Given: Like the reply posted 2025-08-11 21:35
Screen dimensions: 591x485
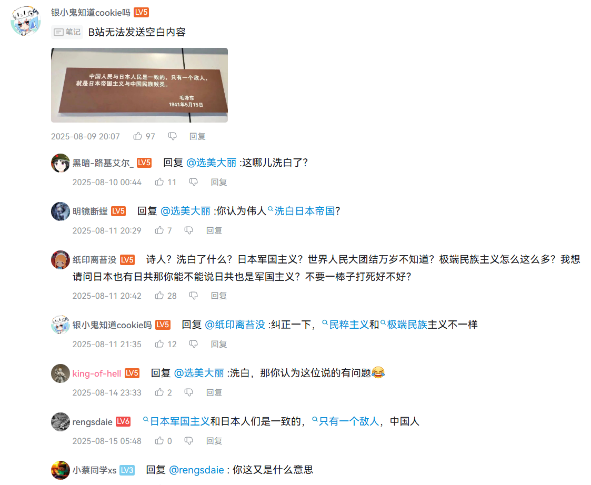Looking at the screenshot, I should point(159,343).
